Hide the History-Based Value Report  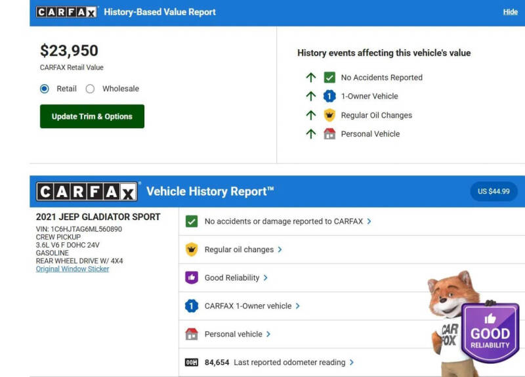[510, 12]
